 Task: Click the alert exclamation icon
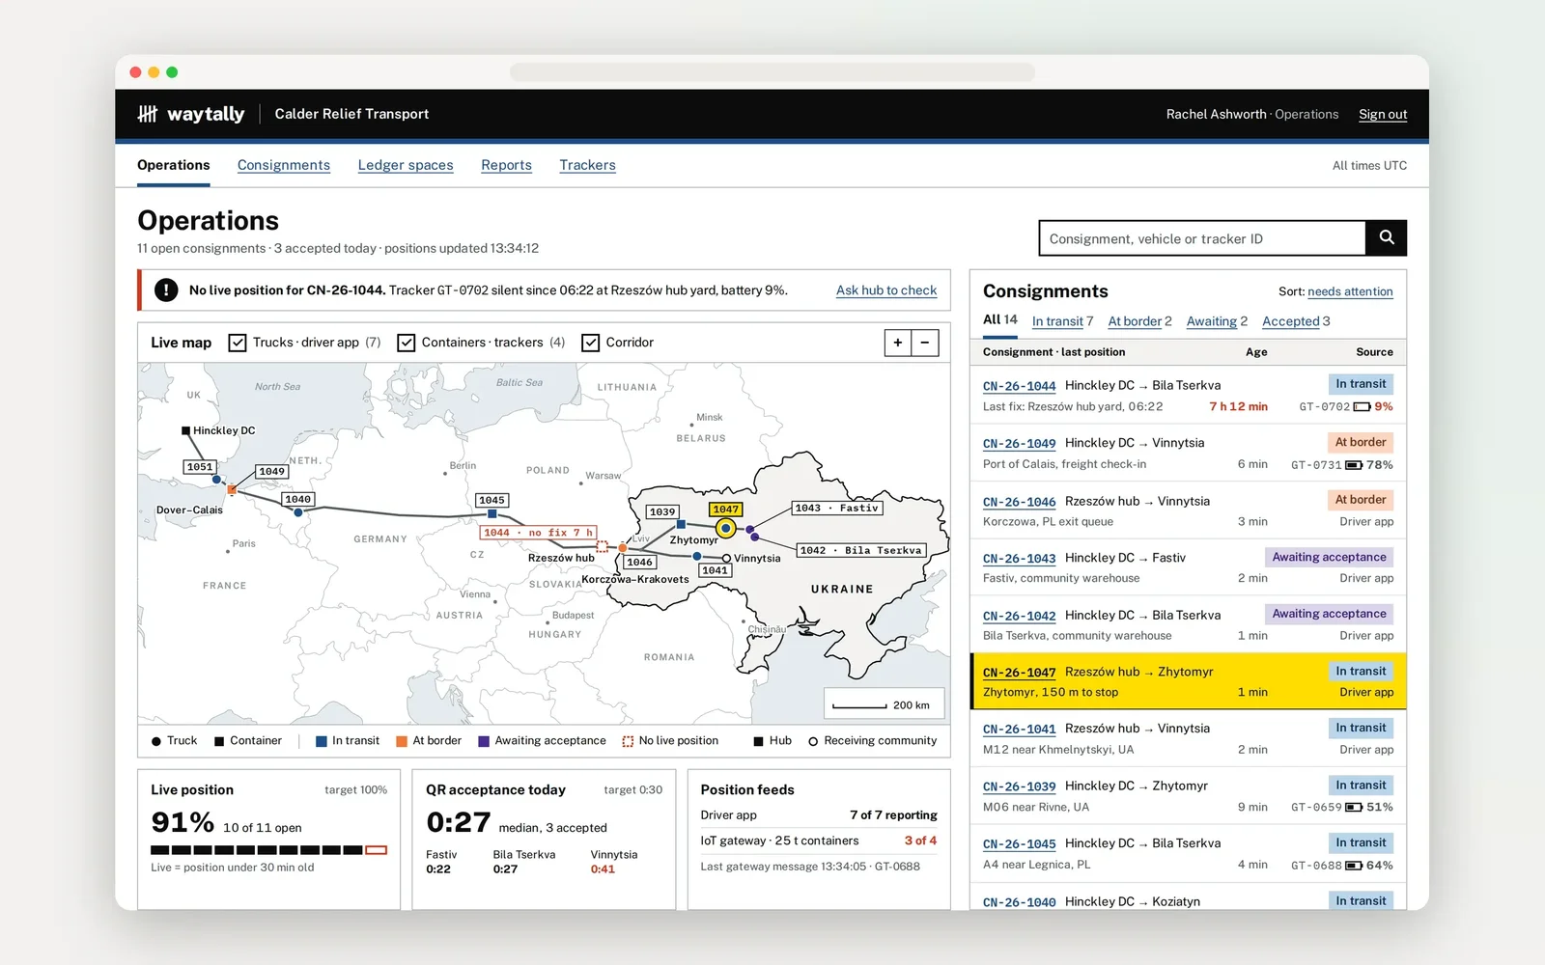tap(166, 289)
